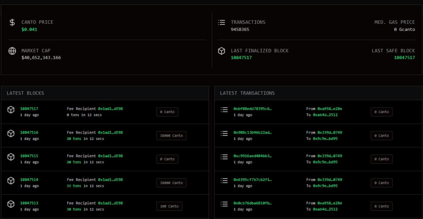Viewport: 423px width, 219px height.
Task: Open From address of transaction 0x908c13b96b22ad
Action: point(330,132)
